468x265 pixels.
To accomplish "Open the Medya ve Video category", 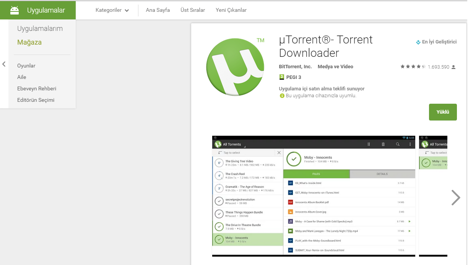I will tap(335, 67).
